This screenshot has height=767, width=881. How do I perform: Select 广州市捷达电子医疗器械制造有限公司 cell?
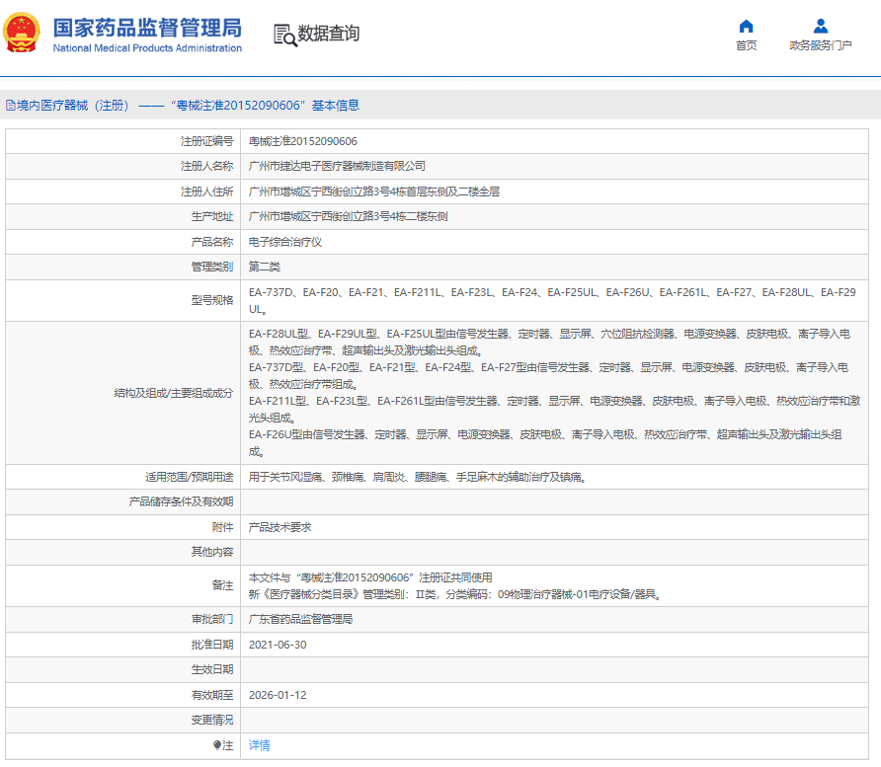pyautogui.click(x=337, y=166)
